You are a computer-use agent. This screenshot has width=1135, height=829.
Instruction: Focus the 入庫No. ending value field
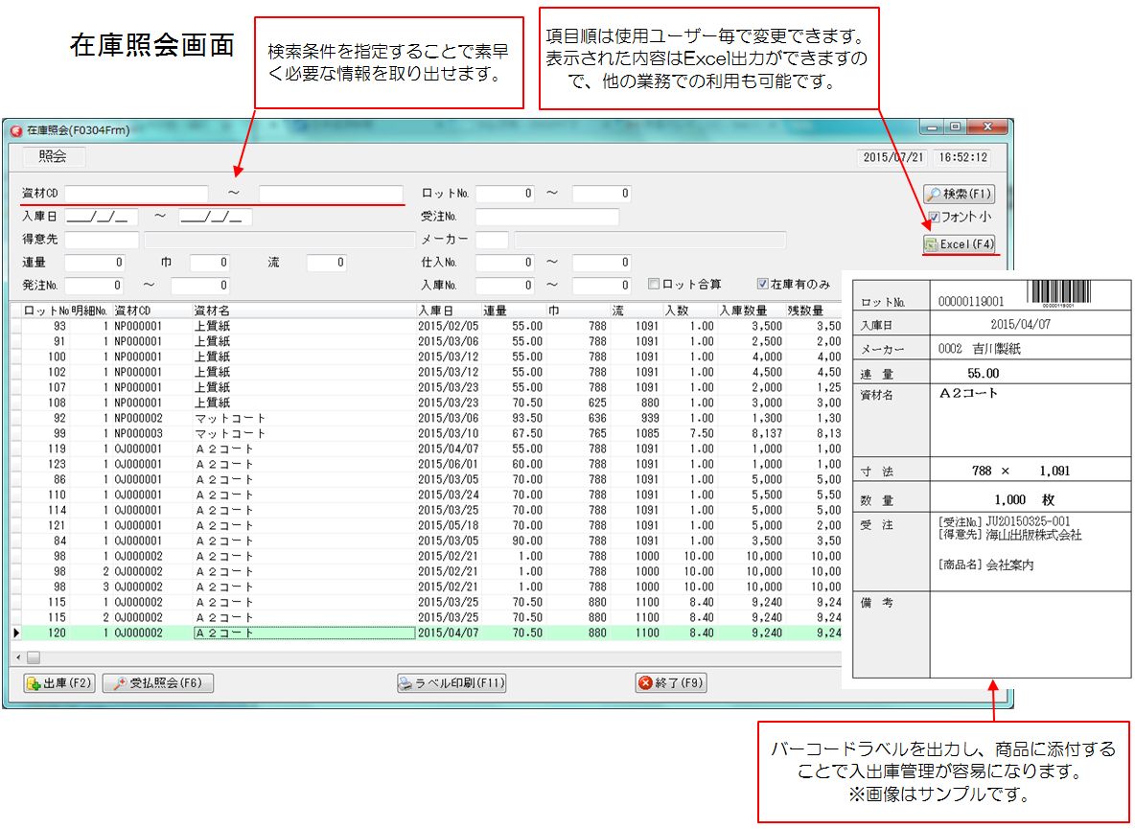(601, 286)
